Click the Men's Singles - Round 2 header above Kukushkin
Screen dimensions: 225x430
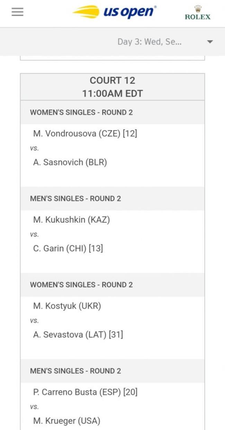click(112, 198)
